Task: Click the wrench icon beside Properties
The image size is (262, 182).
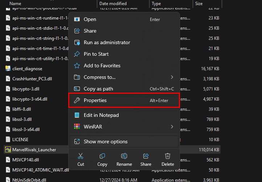Action: point(77,100)
